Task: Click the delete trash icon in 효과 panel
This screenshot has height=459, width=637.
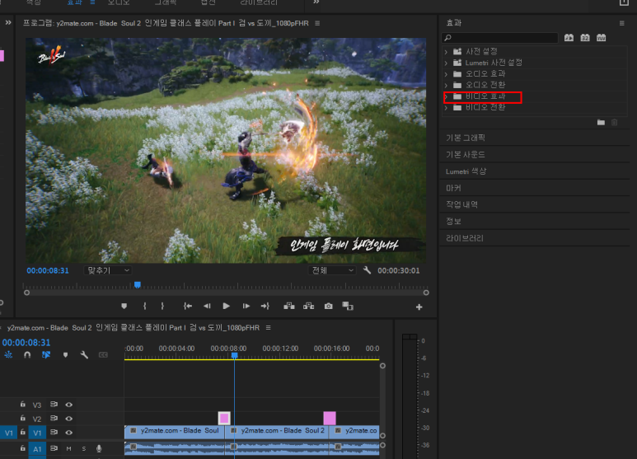Action: point(614,122)
